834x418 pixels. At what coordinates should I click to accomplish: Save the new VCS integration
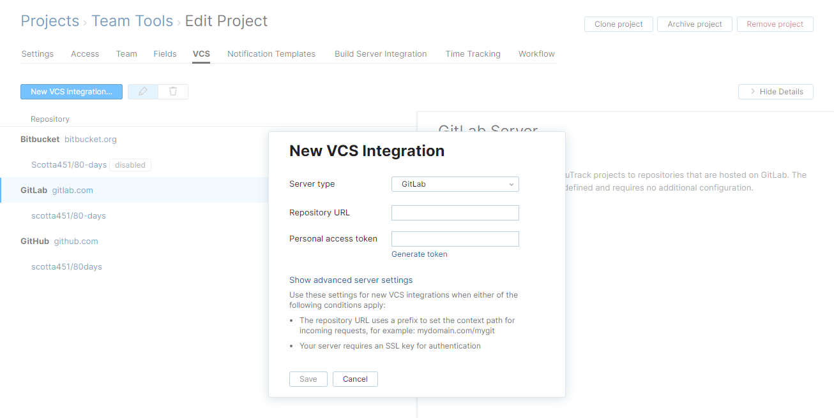pyautogui.click(x=308, y=378)
